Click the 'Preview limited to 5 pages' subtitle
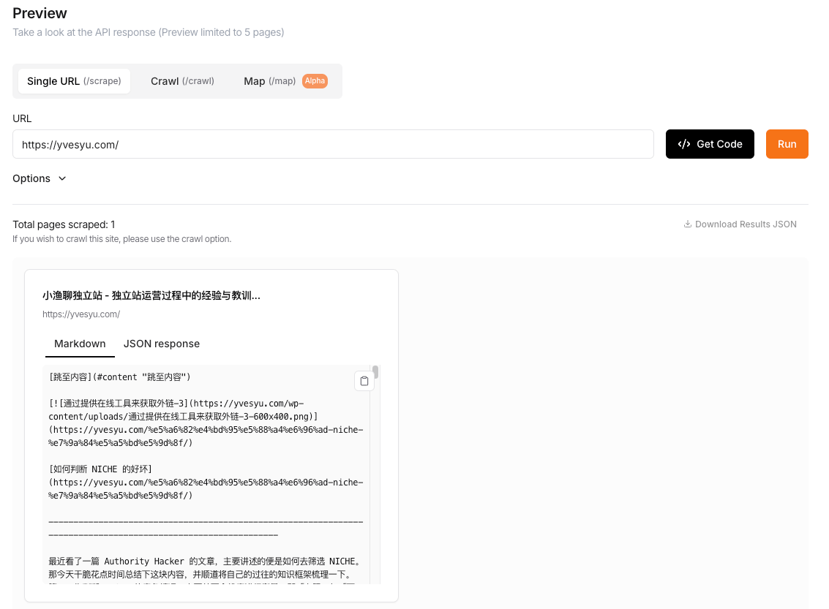This screenshot has height=609, width=829. [x=149, y=32]
